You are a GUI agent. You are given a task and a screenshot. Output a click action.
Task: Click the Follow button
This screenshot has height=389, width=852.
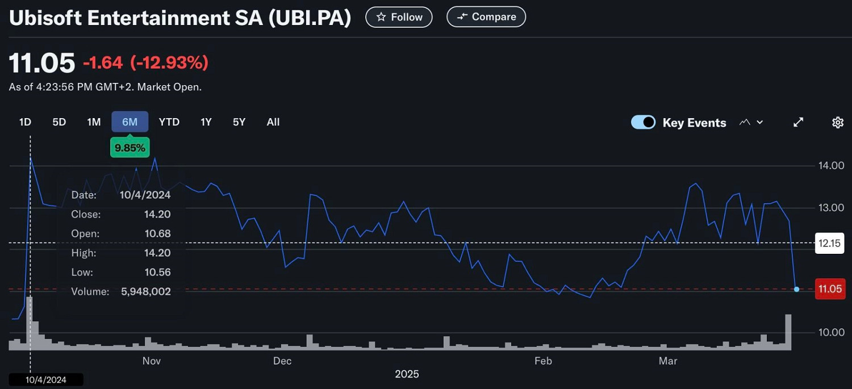pyautogui.click(x=399, y=16)
